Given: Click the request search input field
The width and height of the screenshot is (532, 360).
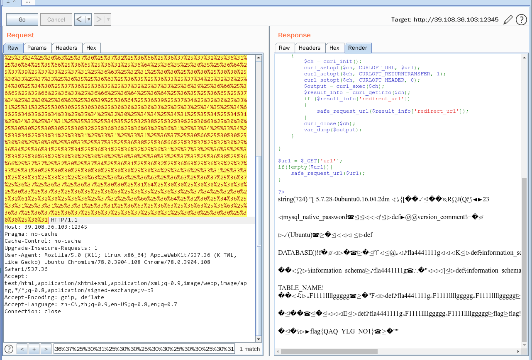Looking at the screenshot, I should tap(144, 349).
